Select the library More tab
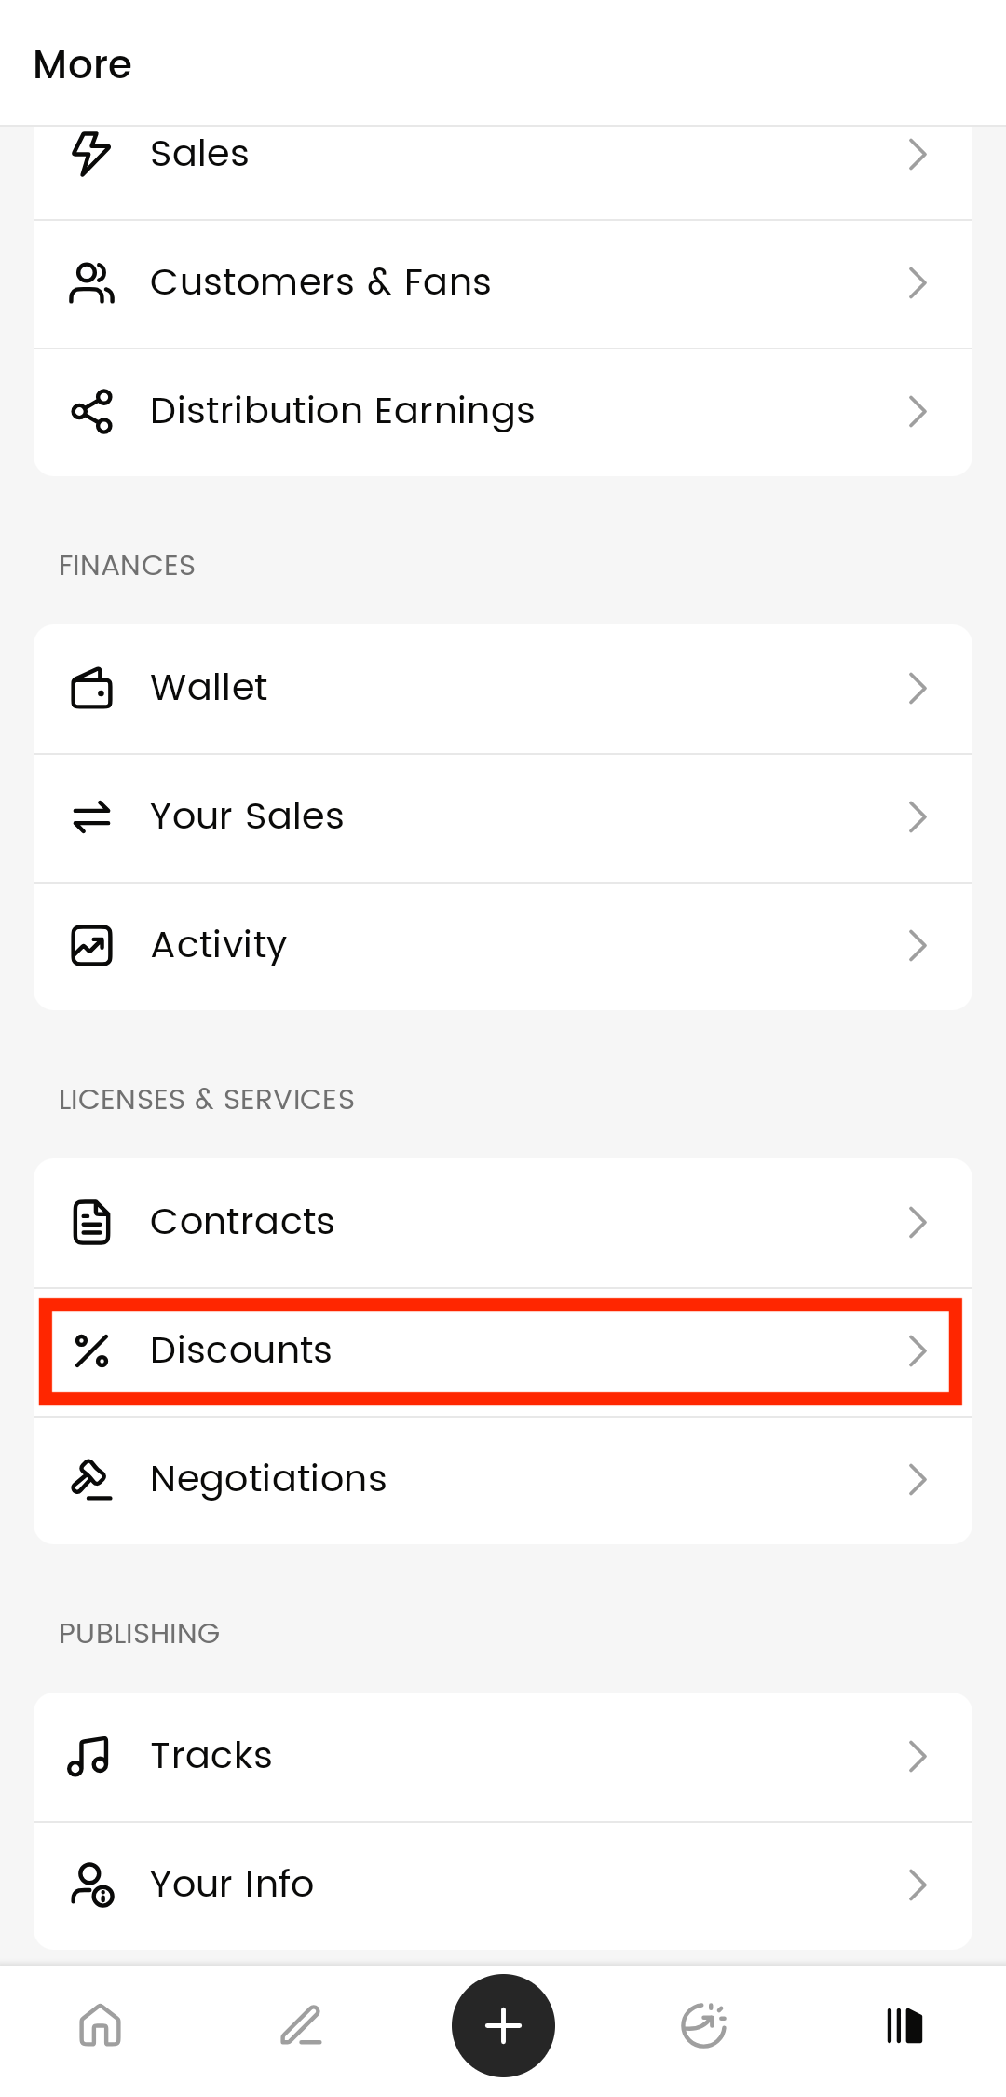Screen dimensions: 1006x2097 click(904, 2025)
